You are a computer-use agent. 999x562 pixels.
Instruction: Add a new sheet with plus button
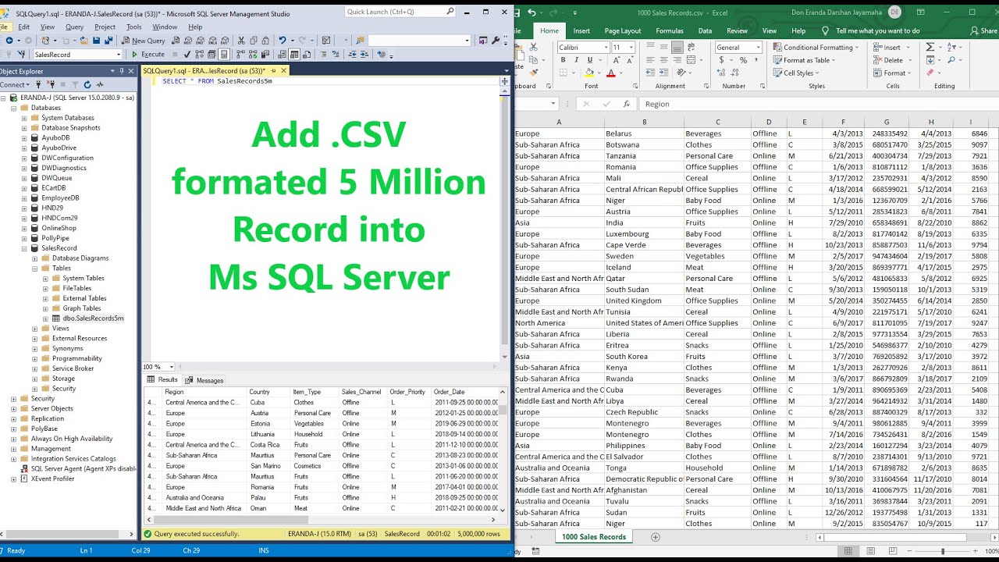point(655,537)
